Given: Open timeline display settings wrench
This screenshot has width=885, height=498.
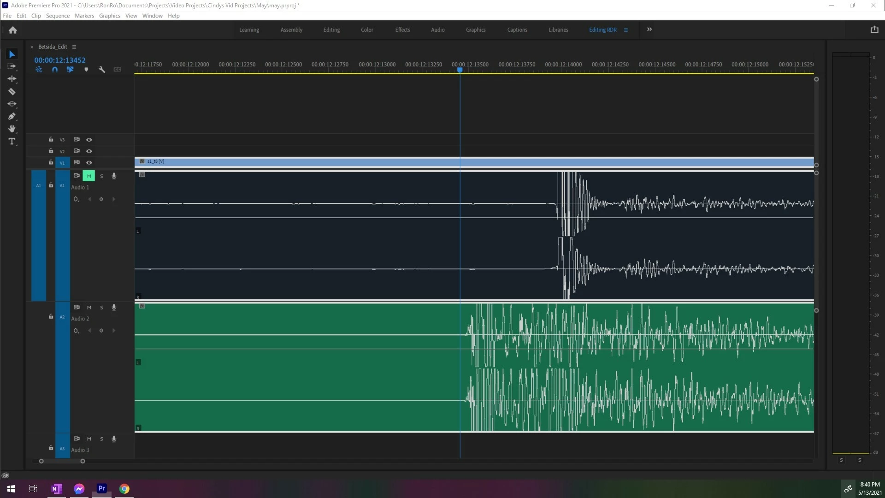Looking at the screenshot, I should click(x=102, y=70).
